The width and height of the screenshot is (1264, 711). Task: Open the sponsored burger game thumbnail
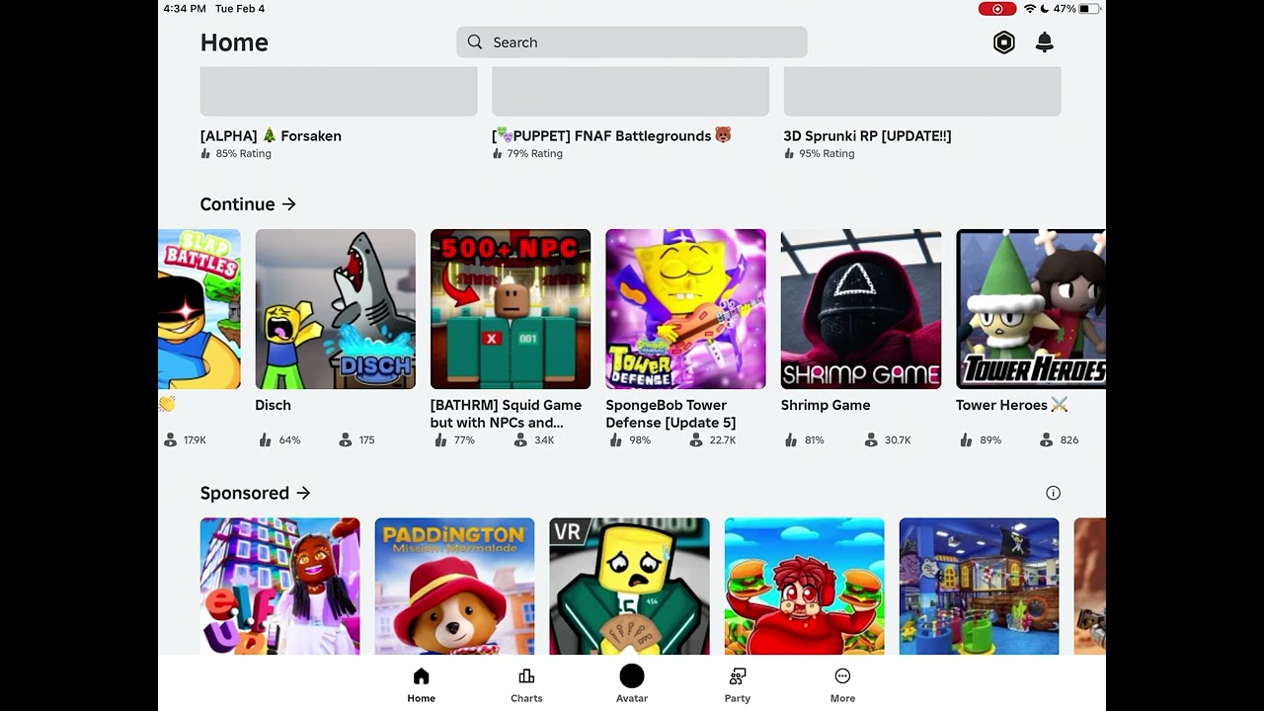coord(805,586)
